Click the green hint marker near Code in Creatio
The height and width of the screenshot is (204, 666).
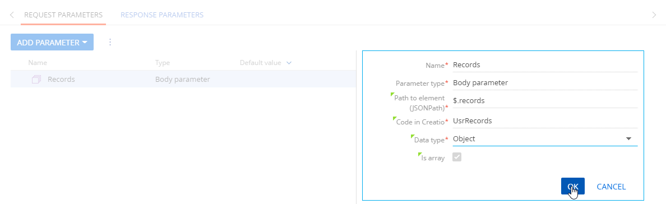pos(395,119)
